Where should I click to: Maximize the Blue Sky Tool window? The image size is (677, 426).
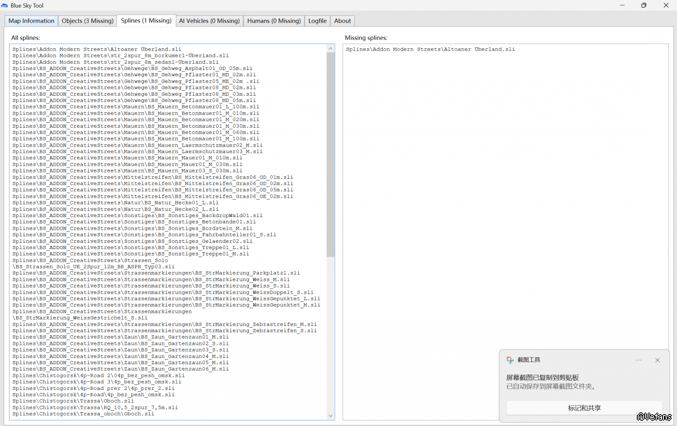[644, 5]
